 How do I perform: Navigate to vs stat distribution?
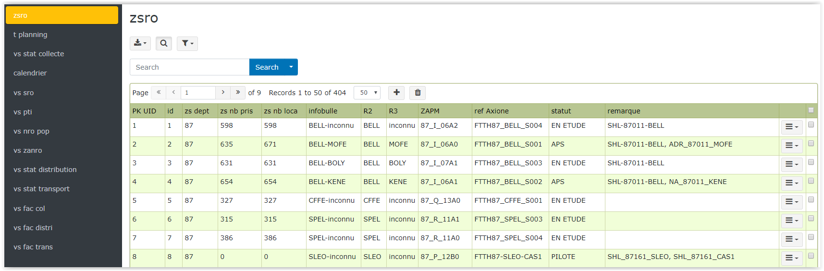pos(45,170)
